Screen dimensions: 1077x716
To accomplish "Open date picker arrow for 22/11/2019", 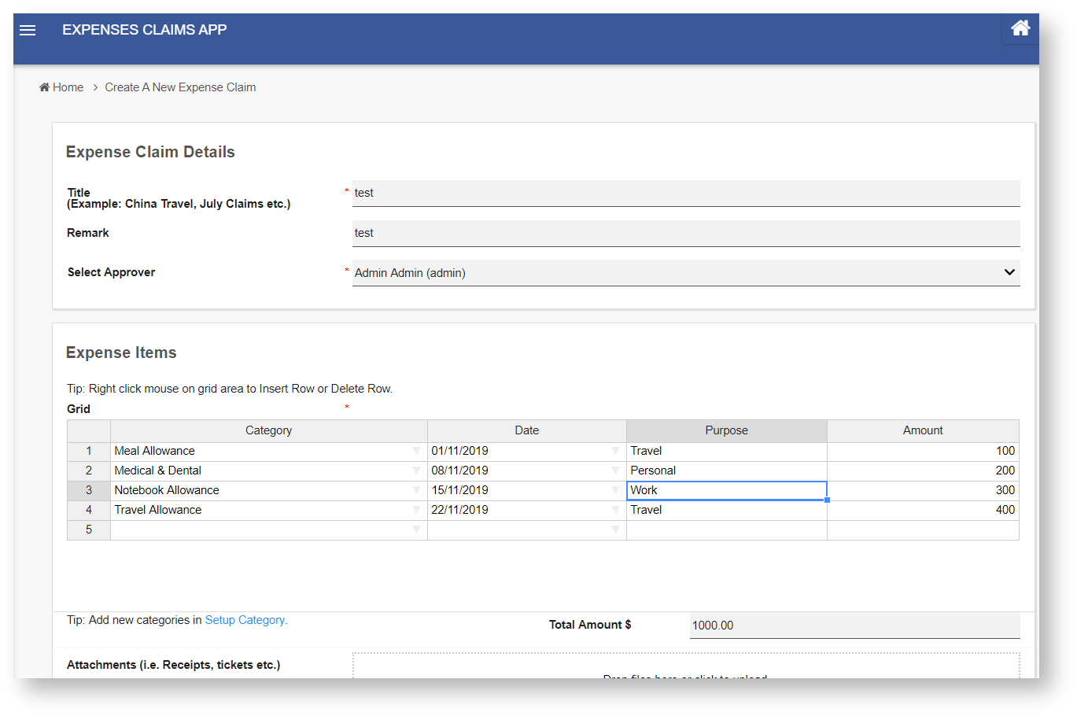I will [615, 510].
